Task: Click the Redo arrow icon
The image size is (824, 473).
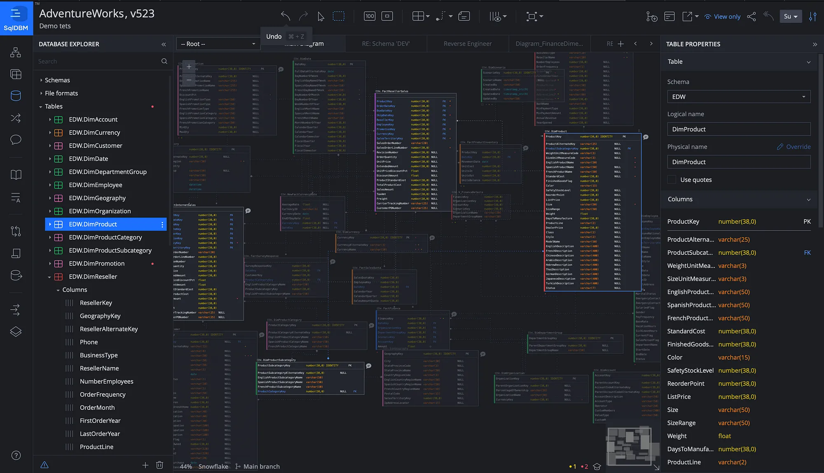Action: [303, 16]
